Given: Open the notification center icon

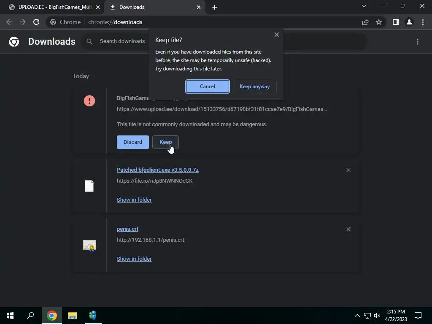Looking at the screenshot, I should click(418, 316).
